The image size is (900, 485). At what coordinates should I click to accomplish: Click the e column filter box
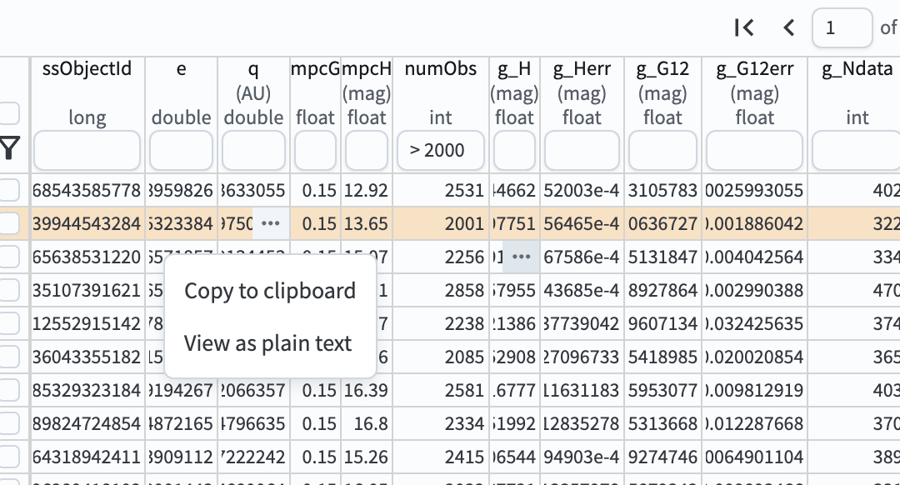[x=181, y=150]
